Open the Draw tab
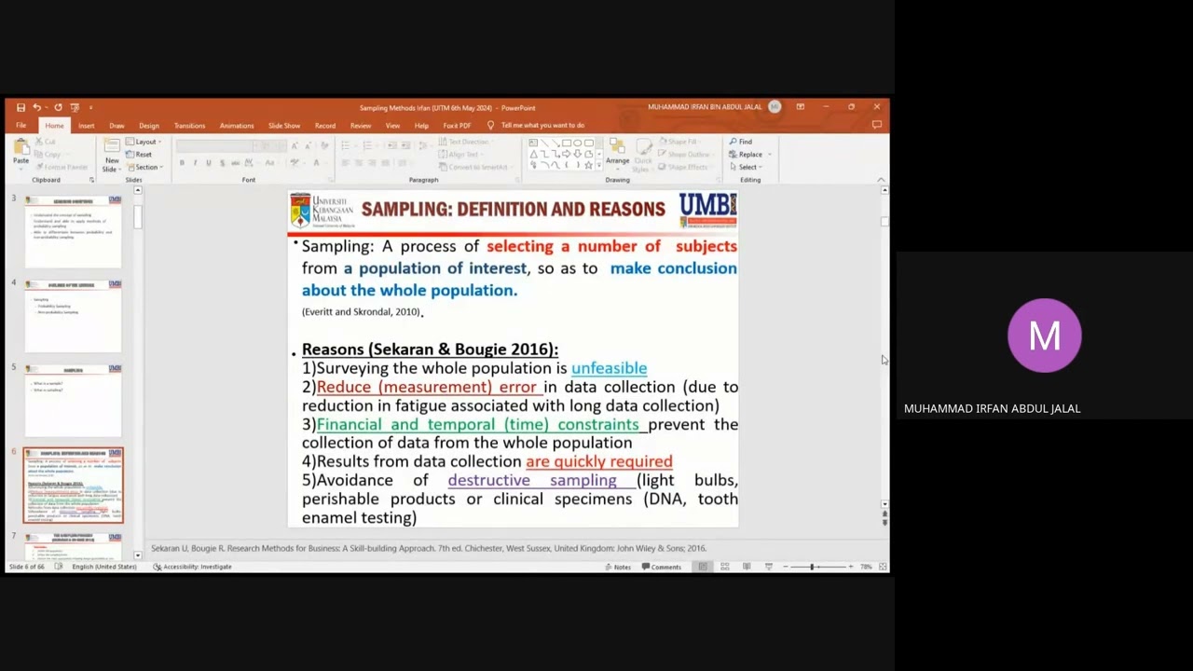 point(117,126)
